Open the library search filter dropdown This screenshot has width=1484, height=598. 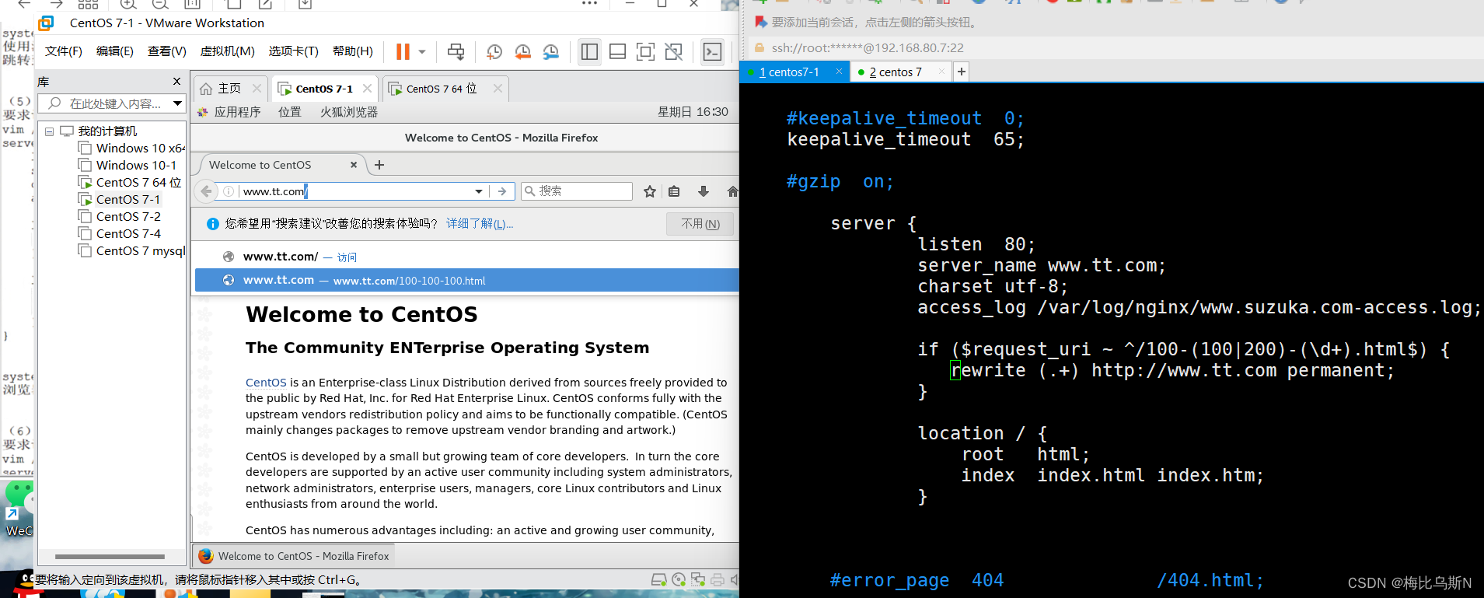coord(178,103)
